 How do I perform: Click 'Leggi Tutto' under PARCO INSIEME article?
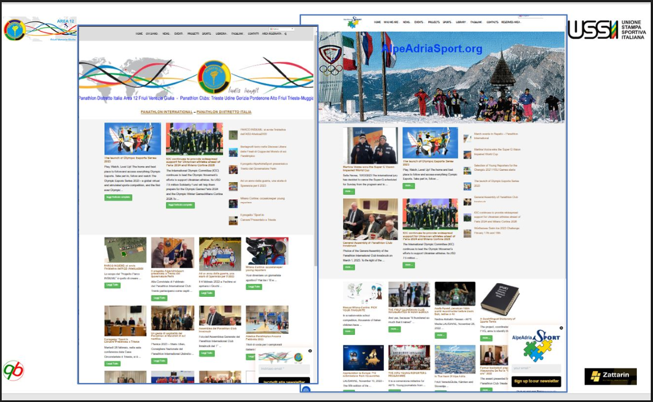click(x=113, y=285)
